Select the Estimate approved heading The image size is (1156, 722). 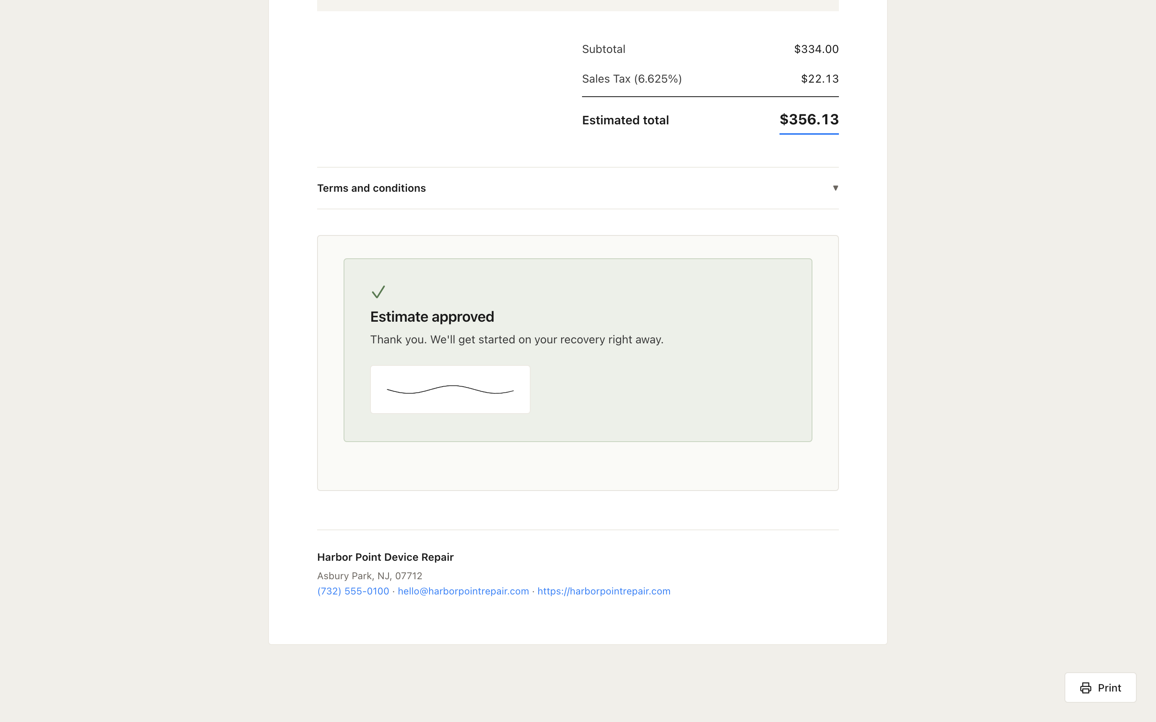point(432,316)
